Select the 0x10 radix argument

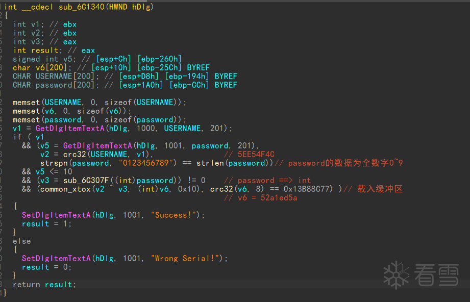pyautogui.click(x=187, y=189)
